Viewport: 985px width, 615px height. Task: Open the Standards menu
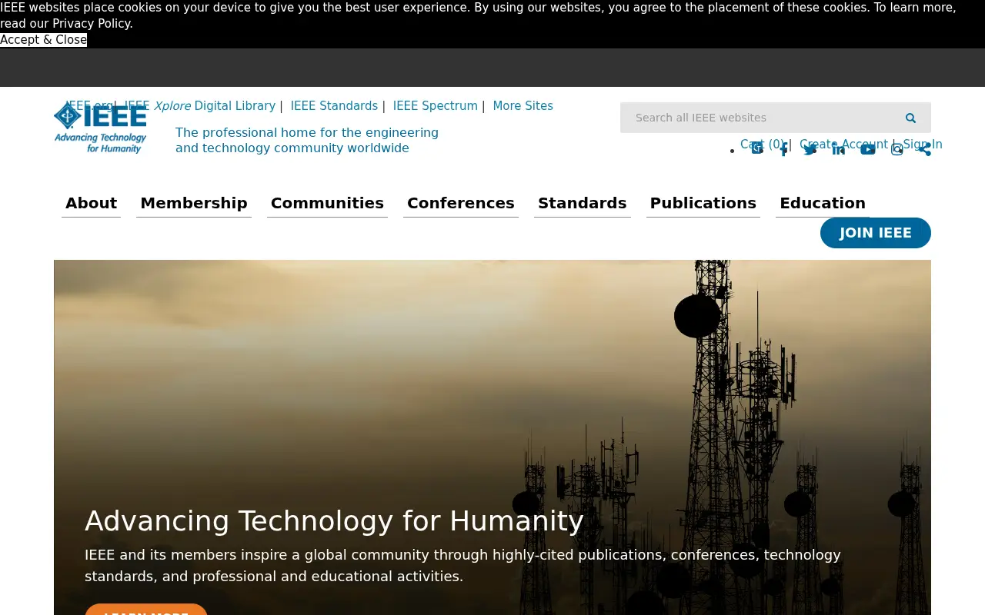click(583, 203)
